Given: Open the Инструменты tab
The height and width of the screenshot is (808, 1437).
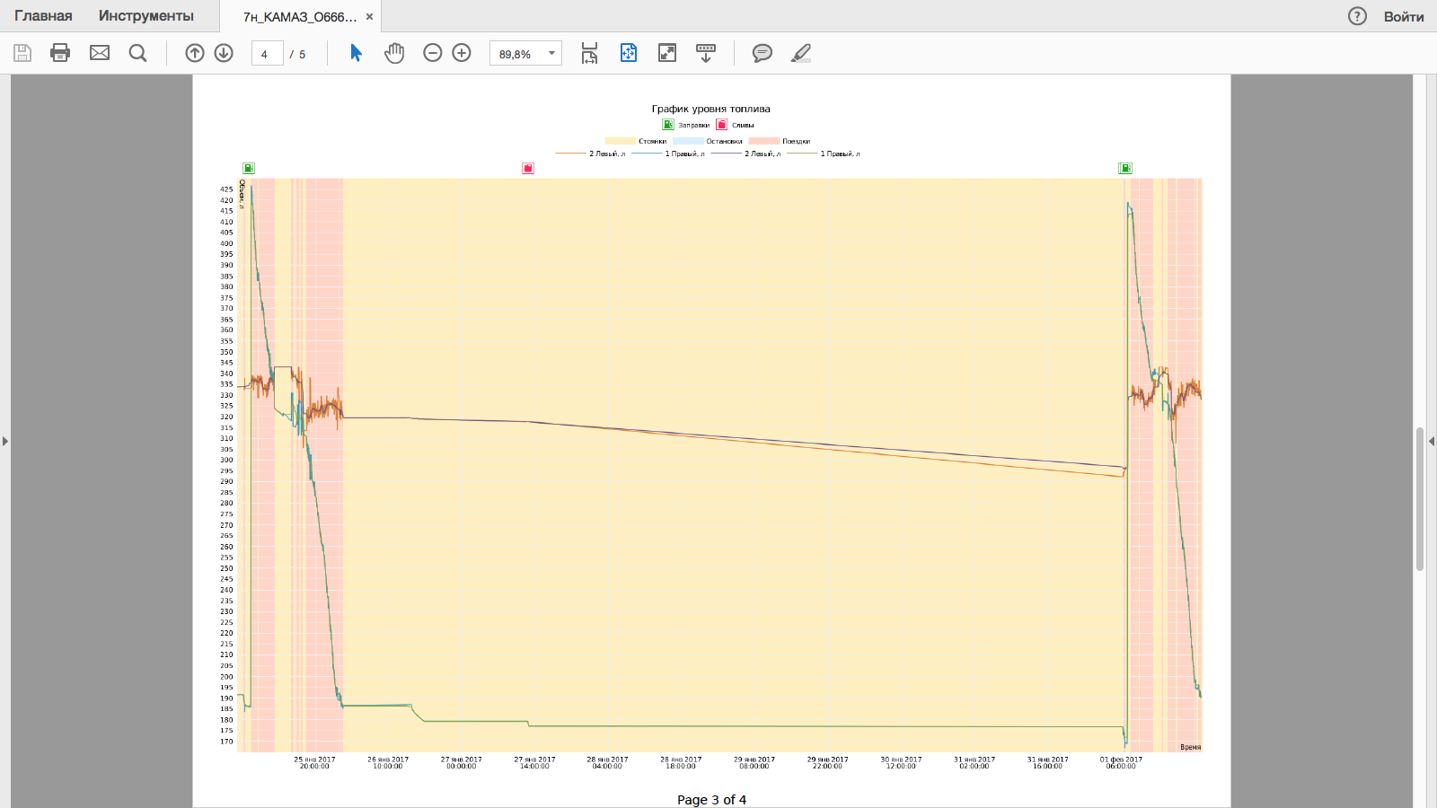Looking at the screenshot, I should pyautogui.click(x=146, y=16).
